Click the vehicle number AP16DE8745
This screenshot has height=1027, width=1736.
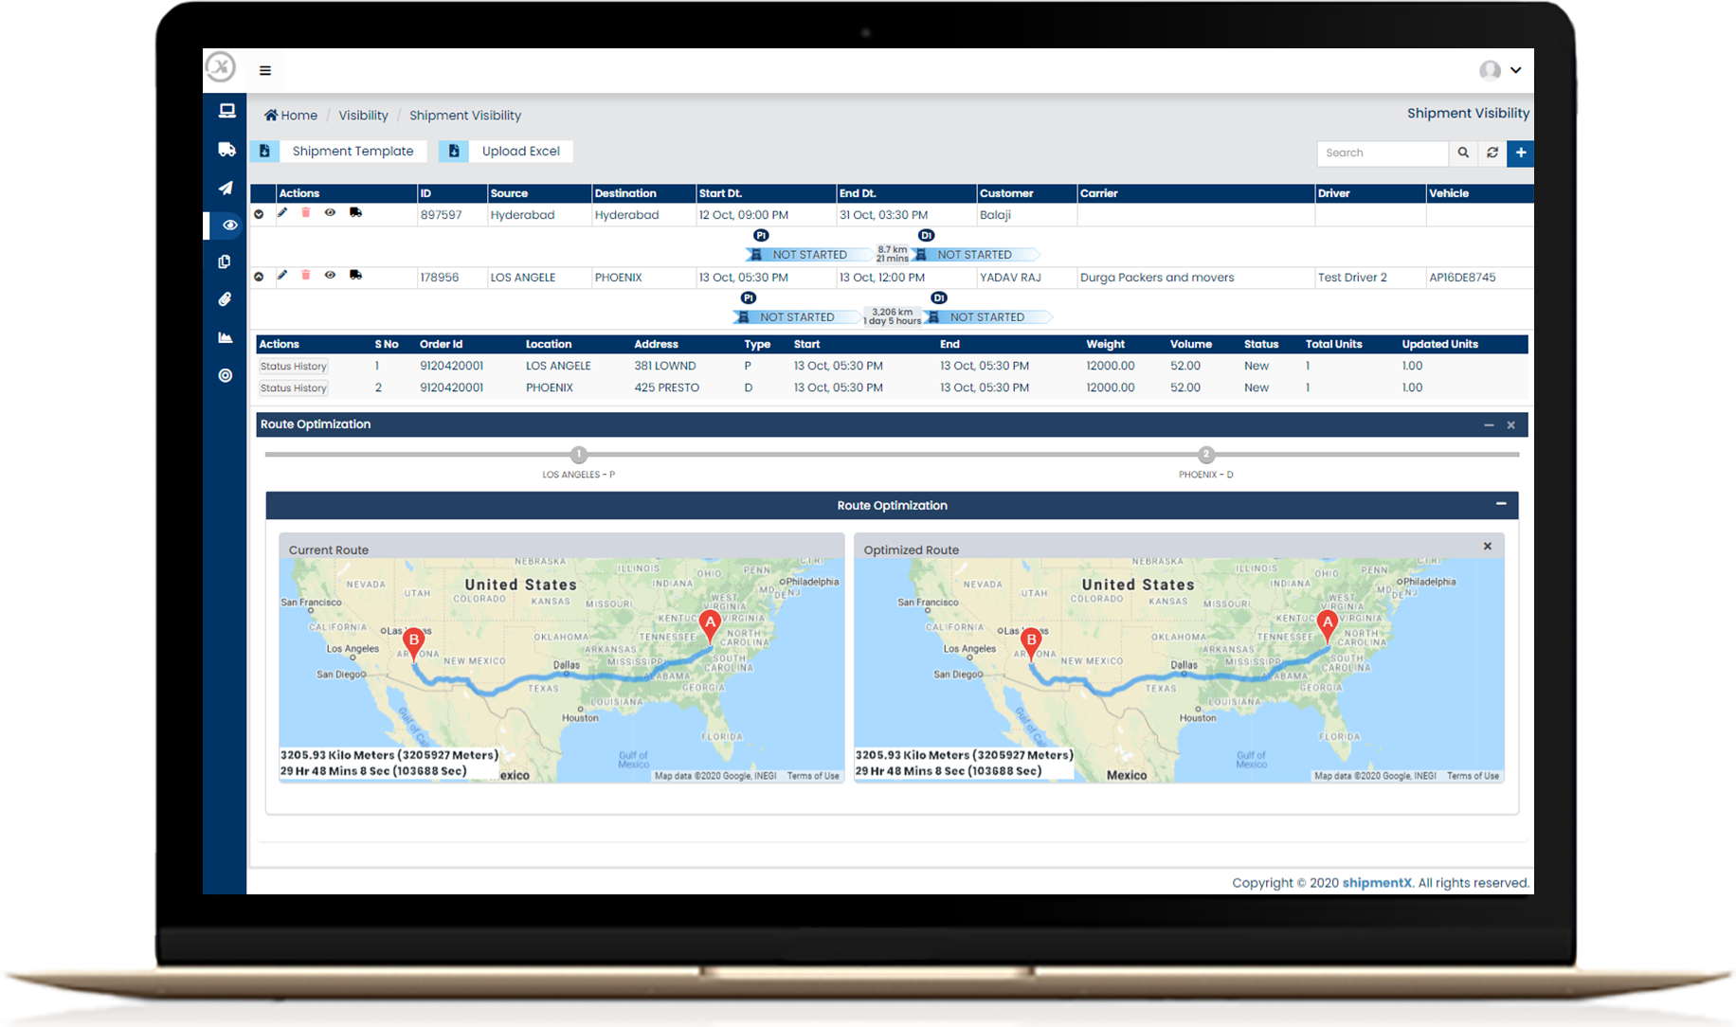[x=1462, y=278]
